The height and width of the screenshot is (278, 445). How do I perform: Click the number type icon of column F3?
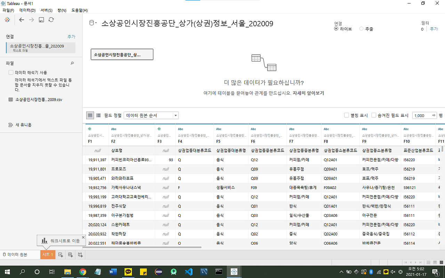(159, 129)
